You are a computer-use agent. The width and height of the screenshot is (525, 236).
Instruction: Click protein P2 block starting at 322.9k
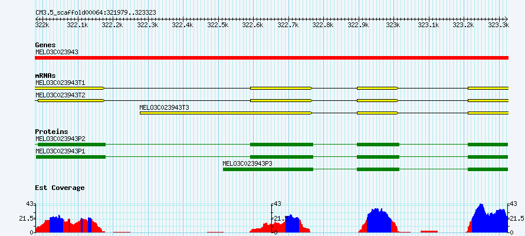pyautogui.click(x=378, y=145)
